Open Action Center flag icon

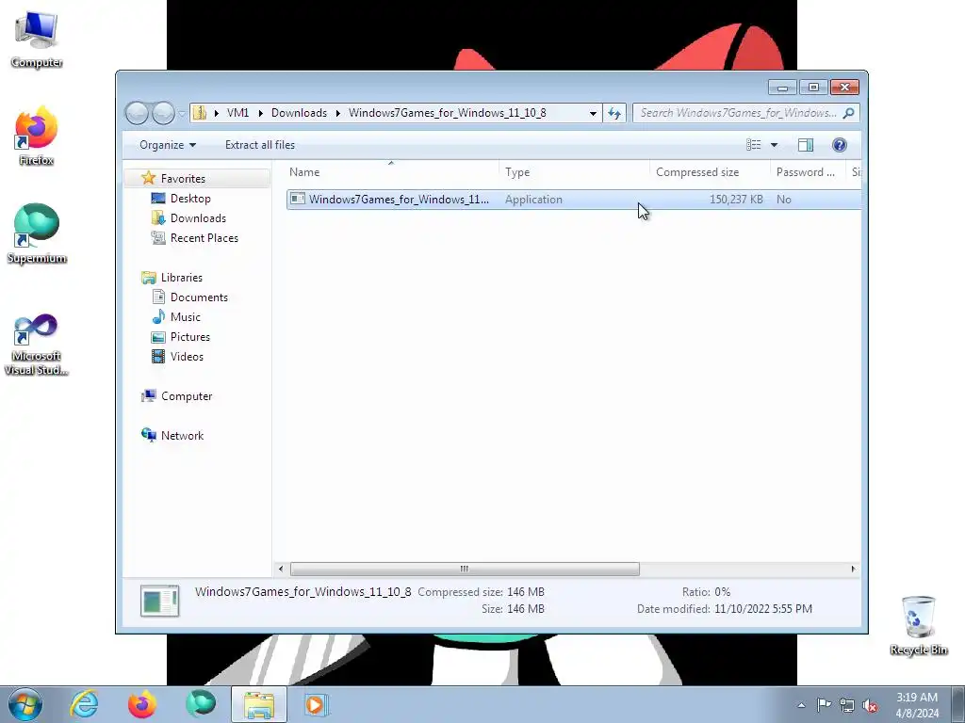tap(824, 705)
